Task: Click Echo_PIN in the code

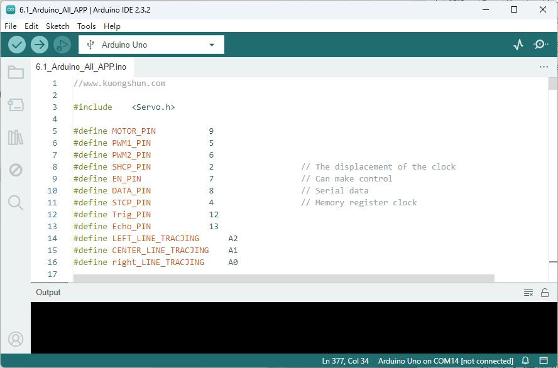Action: (x=131, y=227)
